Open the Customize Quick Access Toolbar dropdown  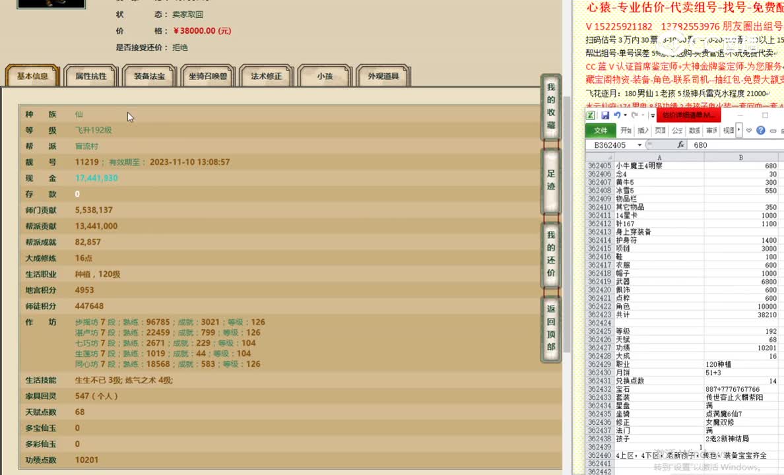click(x=652, y=116)
